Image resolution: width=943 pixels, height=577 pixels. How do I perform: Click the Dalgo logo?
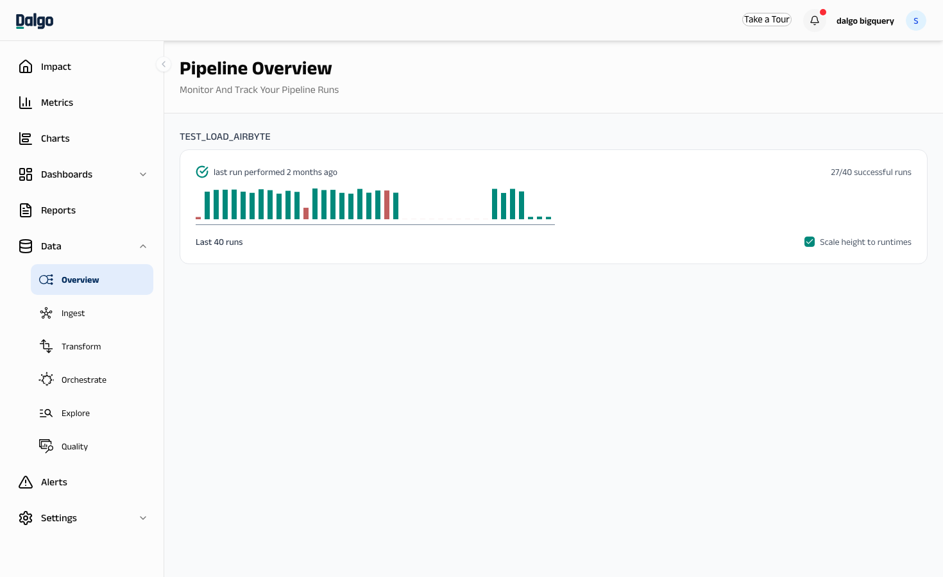[x=35, y=21]
